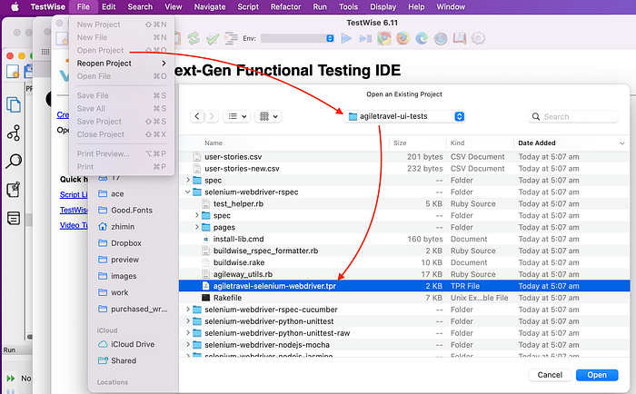Select Chrome browser icon in toolbar
The height and width of the screenshot is (394, 636).
tap(384, 38)
